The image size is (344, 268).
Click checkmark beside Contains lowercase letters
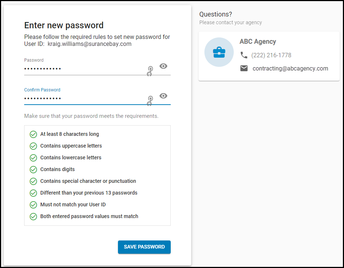(x=33, y=157)
